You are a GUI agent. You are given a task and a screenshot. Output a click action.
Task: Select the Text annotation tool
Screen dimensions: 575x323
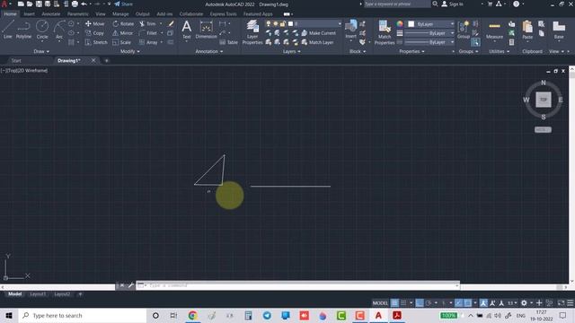186,30
